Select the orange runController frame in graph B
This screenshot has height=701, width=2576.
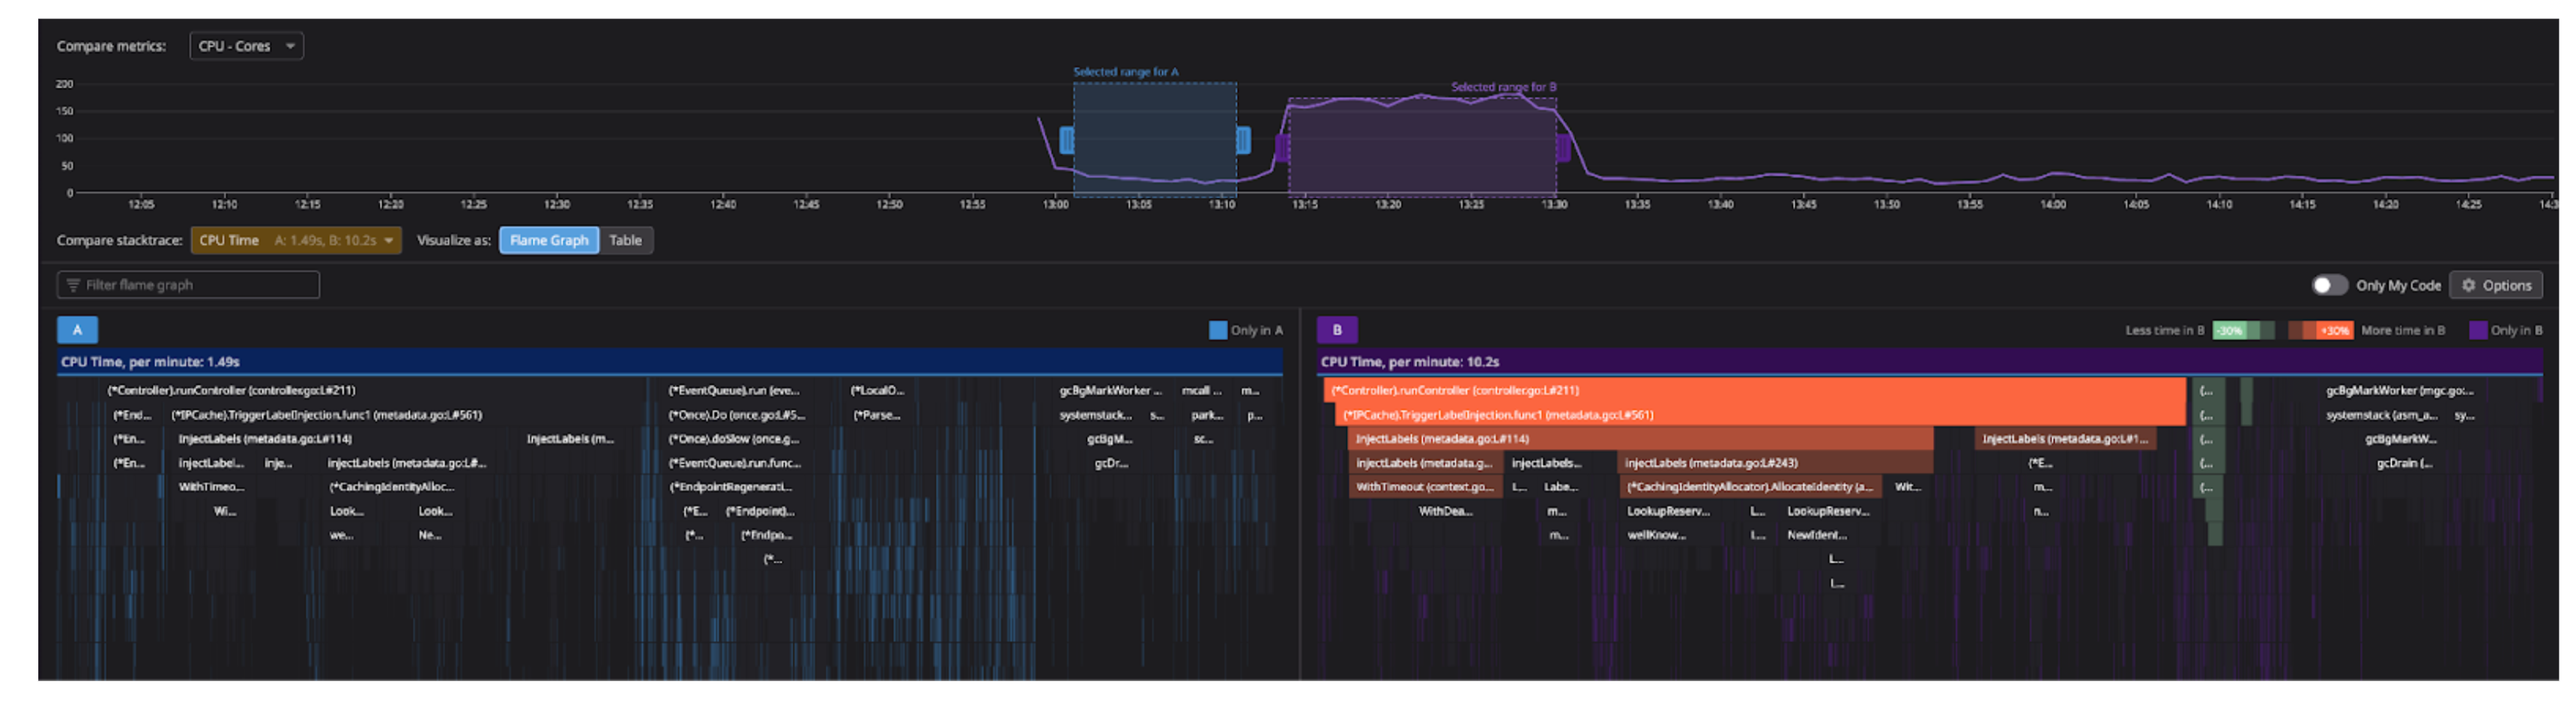(1750, 390)
